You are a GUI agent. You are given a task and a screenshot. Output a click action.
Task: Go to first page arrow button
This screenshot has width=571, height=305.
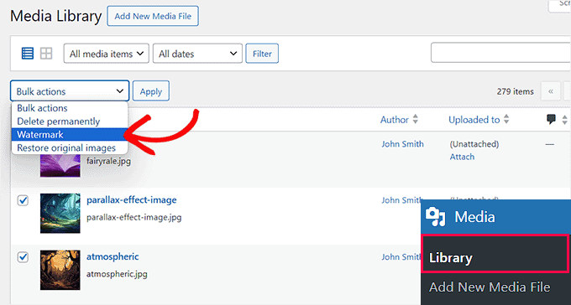pyautogui.click(x=551, y=91)
